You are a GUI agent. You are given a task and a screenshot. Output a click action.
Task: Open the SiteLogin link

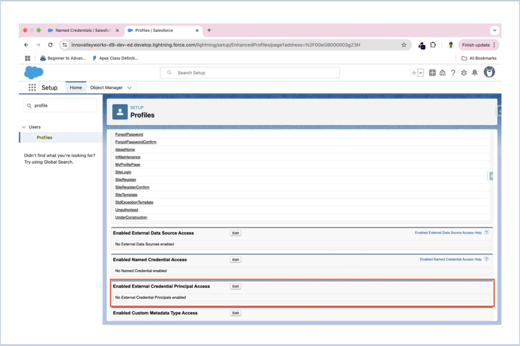point(123,172)
